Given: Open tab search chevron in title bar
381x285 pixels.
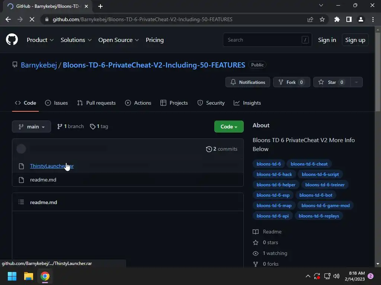Looking at the screenshot, I should pos(321,5).
